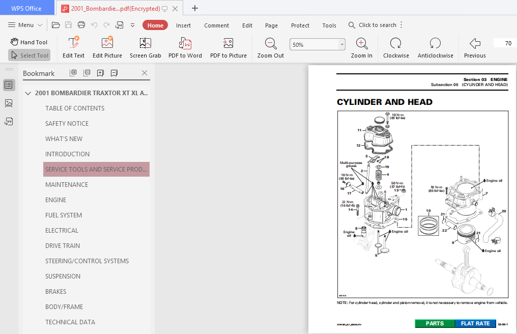Viewport: 517px width, 334px height.
Task: Open the thumbnail panel sidebar icon
Action: (x=9, y=103)
